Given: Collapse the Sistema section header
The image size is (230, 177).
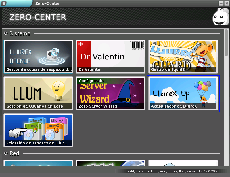Looking at the screenshot, I should click(x=20, y=33).
